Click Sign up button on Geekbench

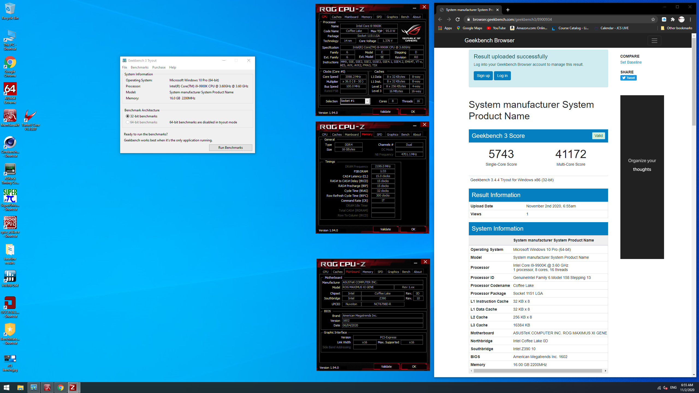tap(483, 76)
